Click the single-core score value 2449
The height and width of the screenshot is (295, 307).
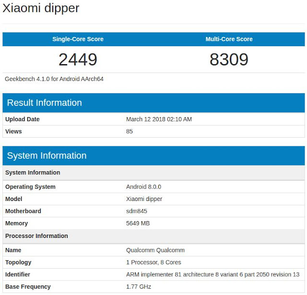(x=78, y=59)
